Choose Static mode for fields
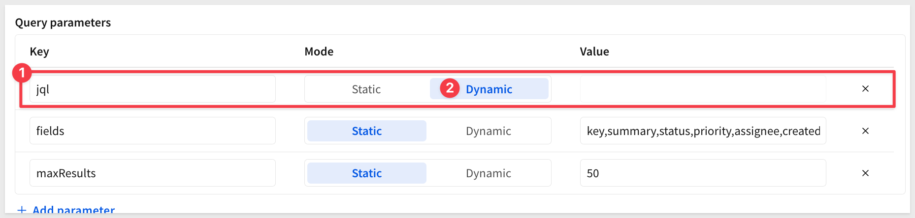 pos(367,131)
